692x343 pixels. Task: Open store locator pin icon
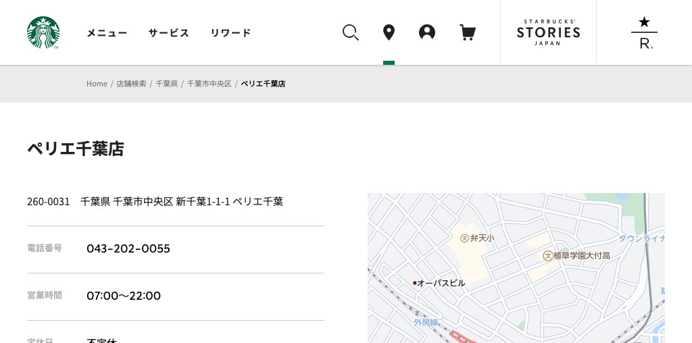[389, 32]
